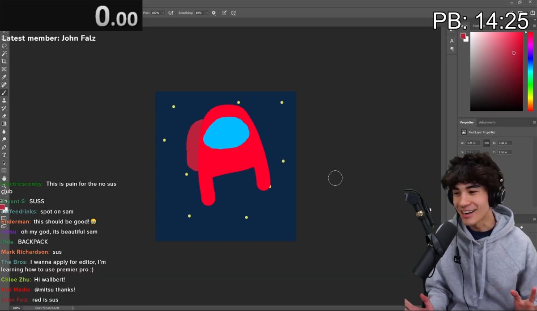Viewport: 537px width, 311px height.
Task: Click the H height field
Action: click(504, 143)
